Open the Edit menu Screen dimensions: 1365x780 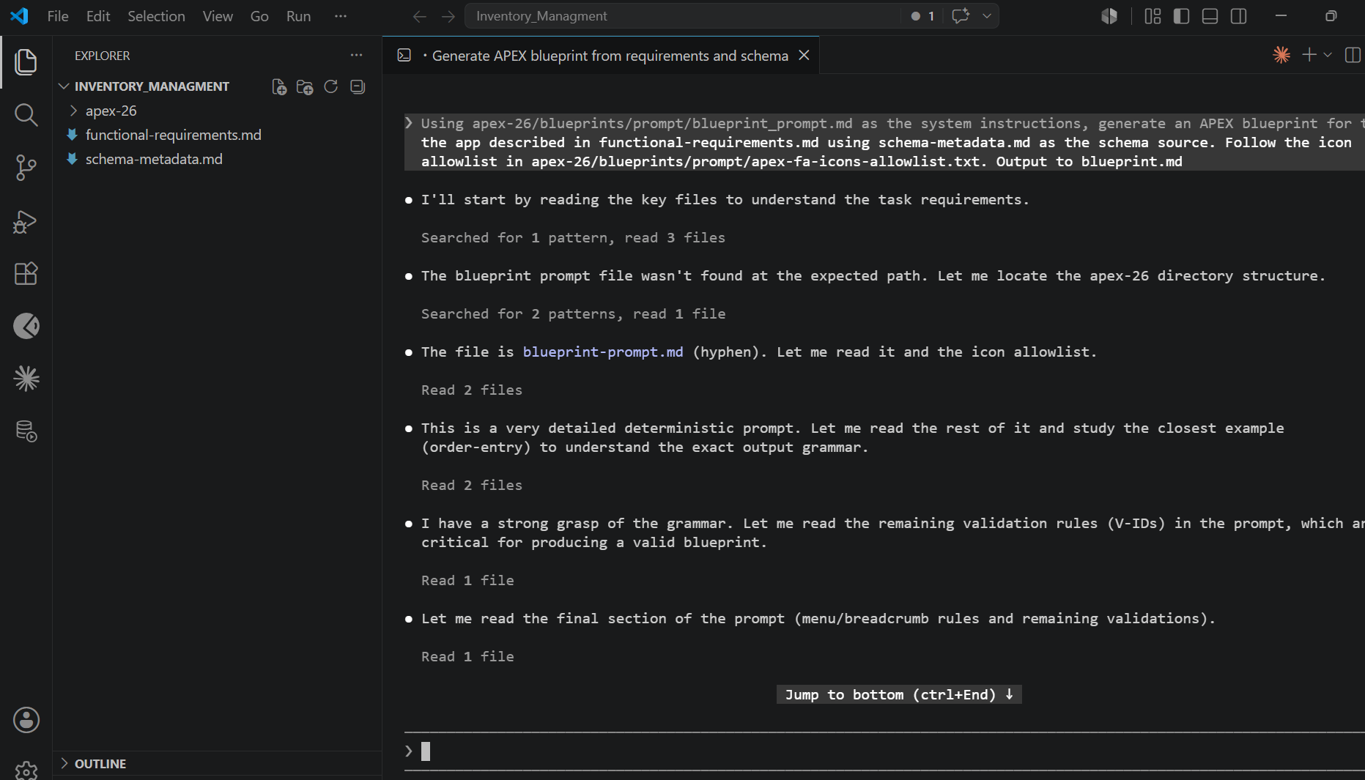[98, 16]
